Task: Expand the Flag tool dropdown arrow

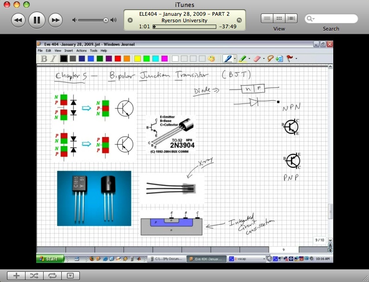Action: [297, 59]
